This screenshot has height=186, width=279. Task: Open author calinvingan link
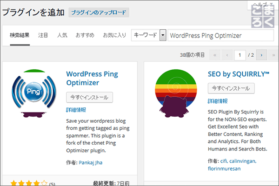pos(243,161)
